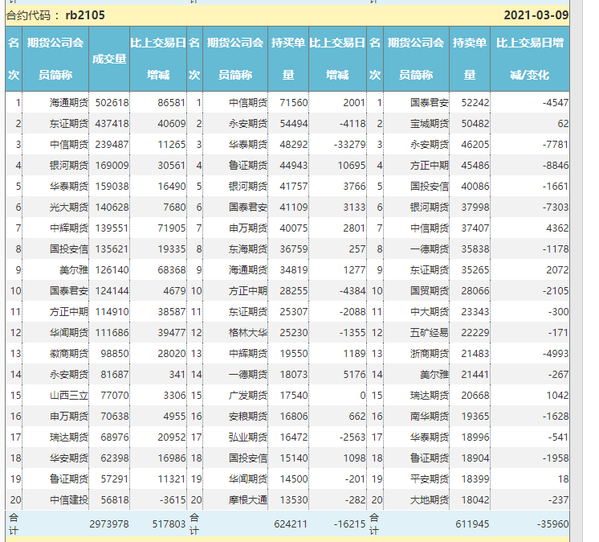Screen dimensions: 599x542
Task: Click the change value 86581
Action: [x=172, y=103]
